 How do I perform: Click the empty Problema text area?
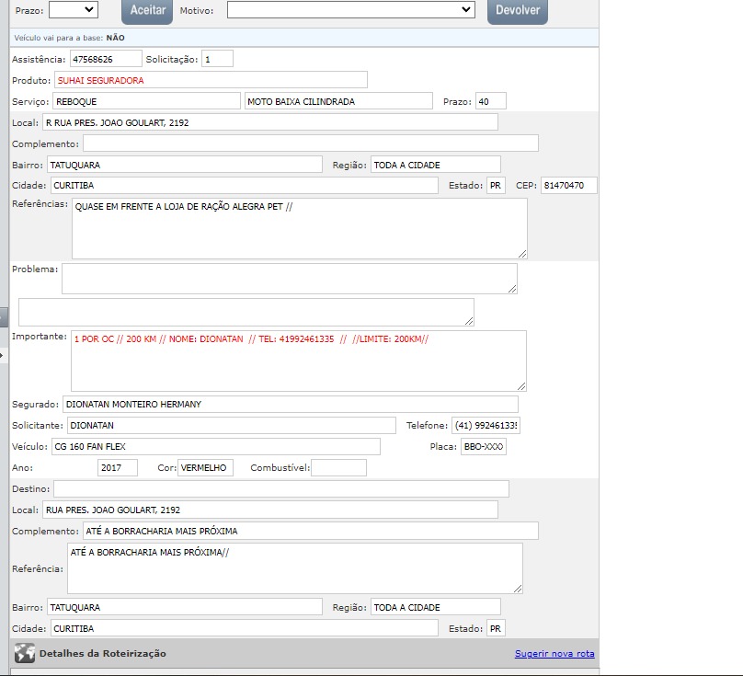click(x=290, y=279)
